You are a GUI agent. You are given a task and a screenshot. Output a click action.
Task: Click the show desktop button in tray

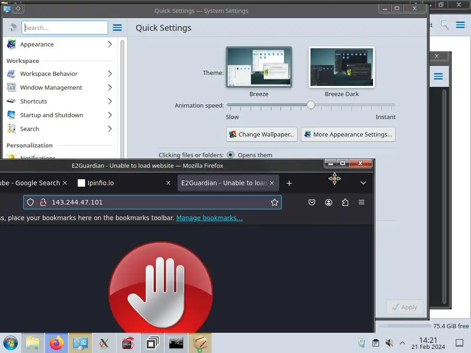[x=460, y=343]
